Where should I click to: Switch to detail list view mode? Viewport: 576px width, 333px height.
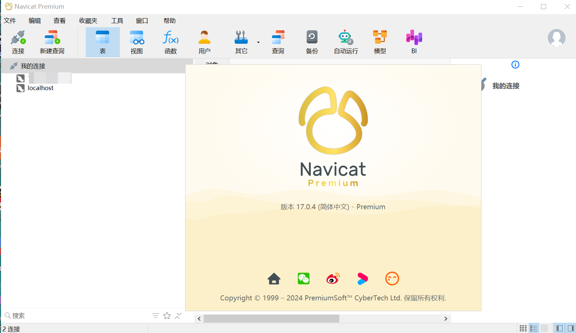click(x=534, y=328)
